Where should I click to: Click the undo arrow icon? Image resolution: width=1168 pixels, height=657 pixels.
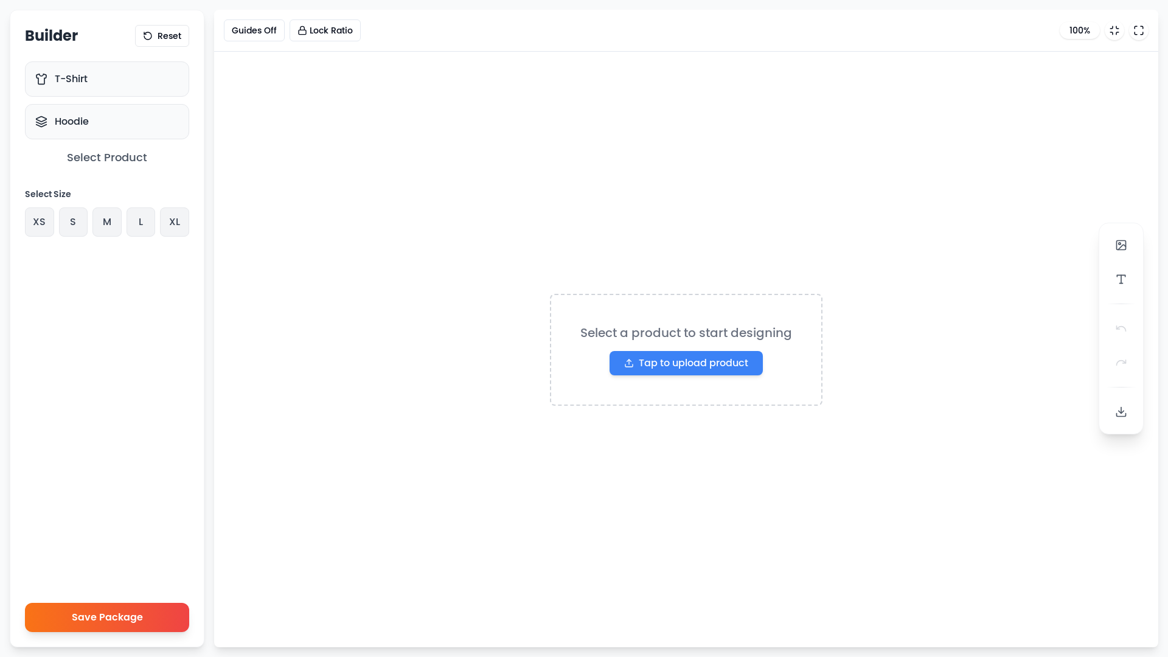[1121, 329]
